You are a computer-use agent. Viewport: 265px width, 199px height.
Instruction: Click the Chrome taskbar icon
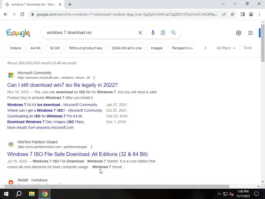click(45, 194)
